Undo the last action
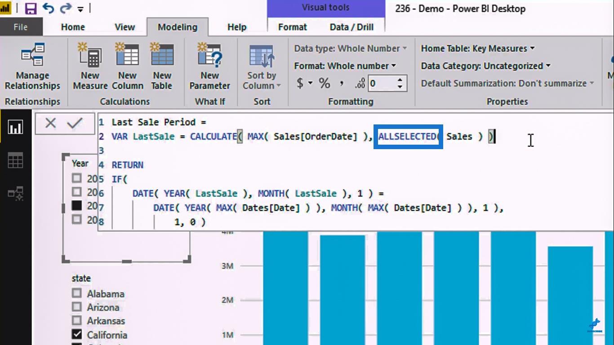 [48, 8]
